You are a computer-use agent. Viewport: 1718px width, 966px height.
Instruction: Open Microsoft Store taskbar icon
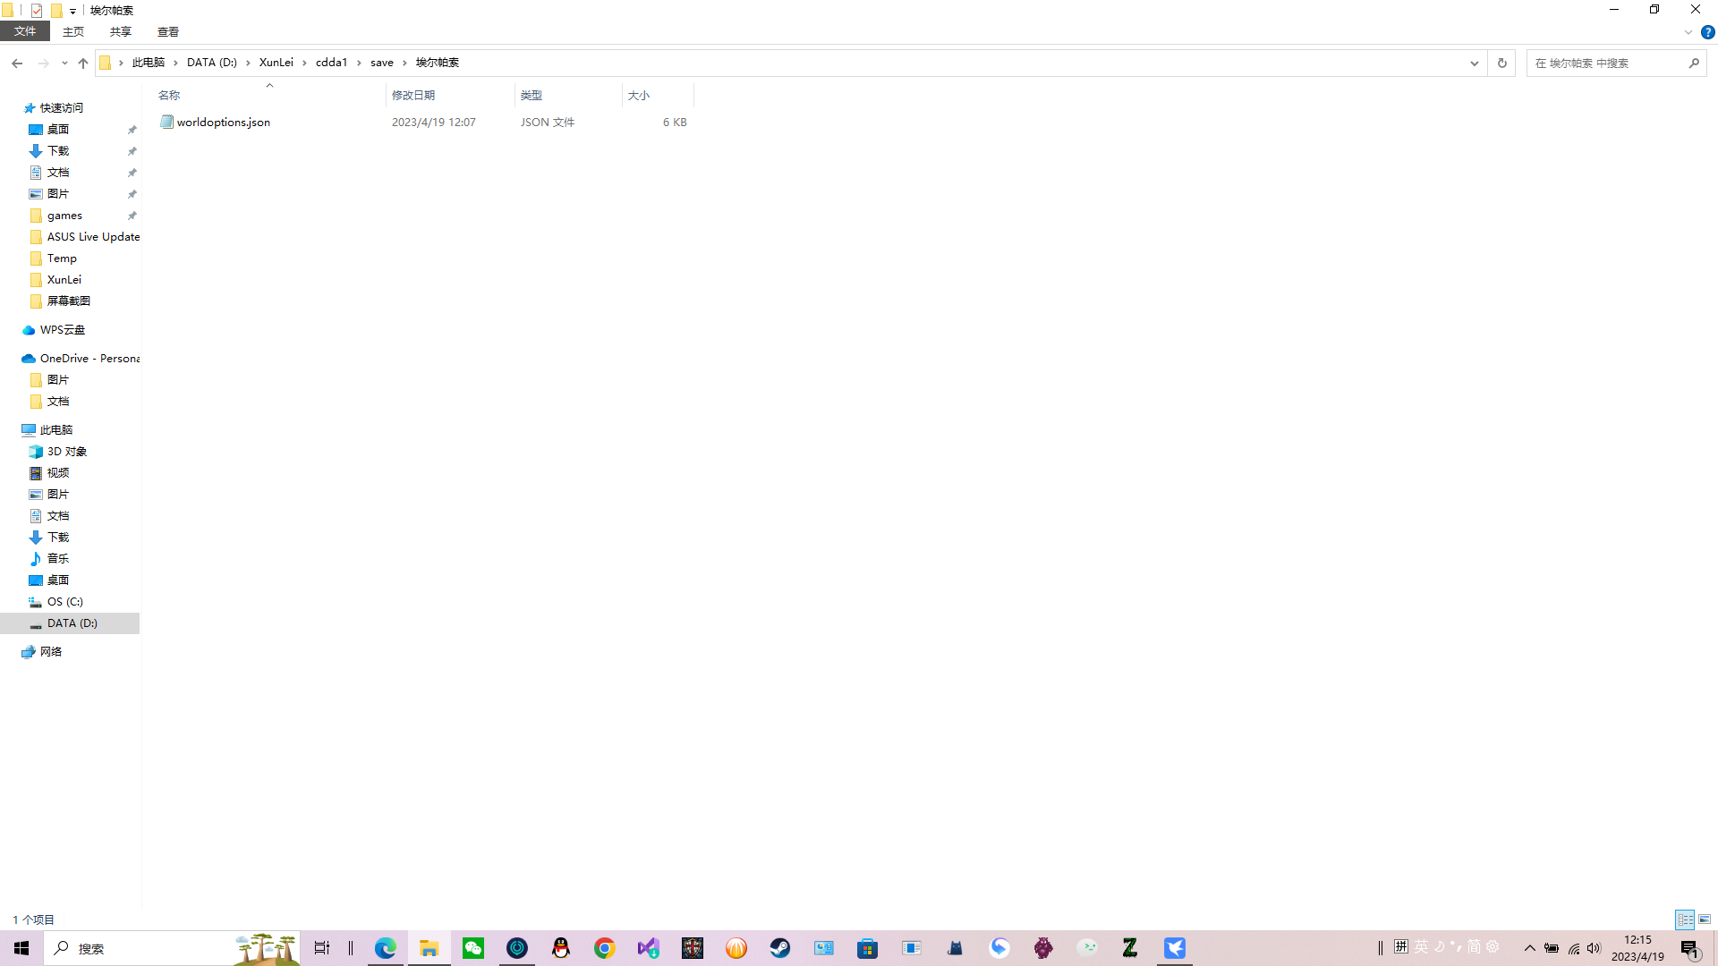click(x=868, y=948)
